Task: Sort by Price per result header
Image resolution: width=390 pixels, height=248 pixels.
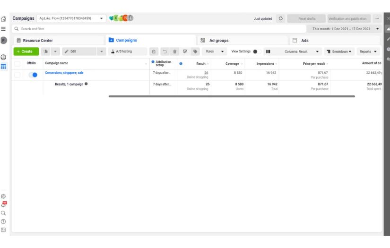Action: [x=314, y=64]
